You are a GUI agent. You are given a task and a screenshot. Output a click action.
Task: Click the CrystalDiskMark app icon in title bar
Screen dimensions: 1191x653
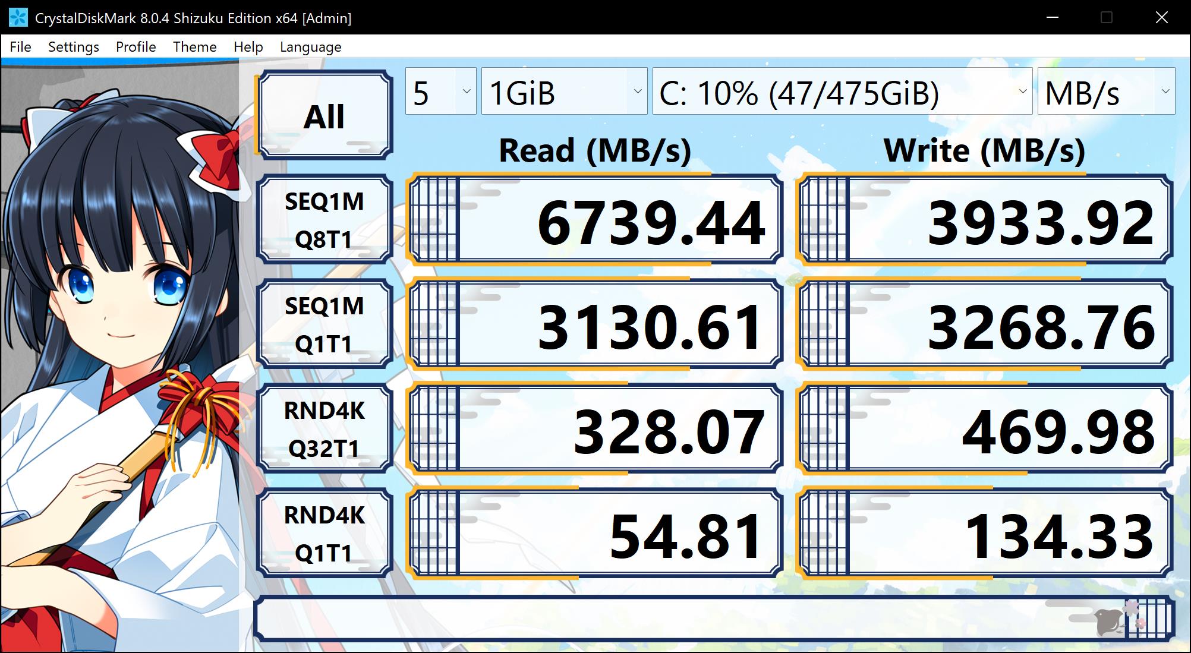[x=18, y=18]
